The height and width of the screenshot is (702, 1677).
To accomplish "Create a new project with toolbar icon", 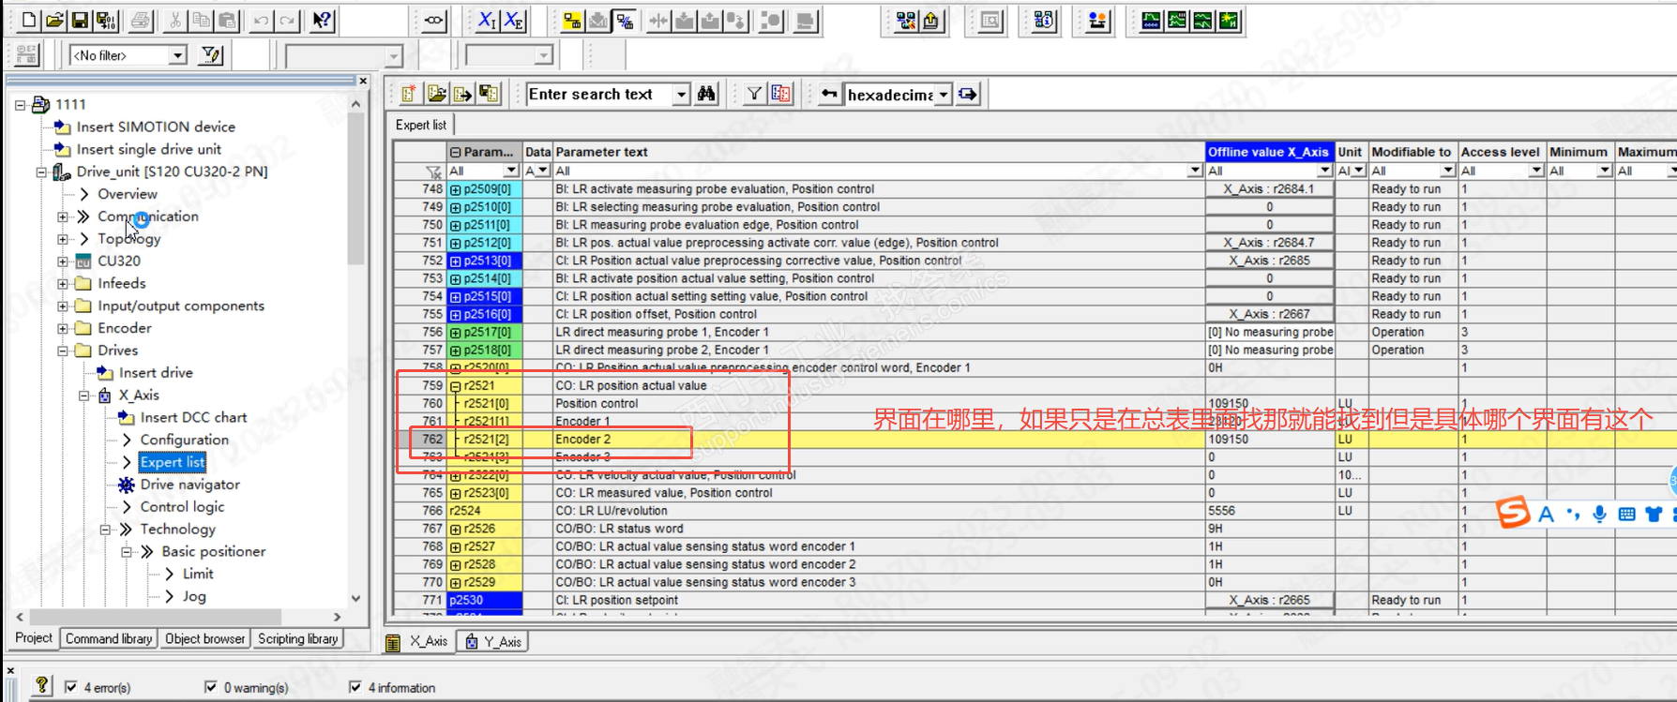I will tap(29, 20).
